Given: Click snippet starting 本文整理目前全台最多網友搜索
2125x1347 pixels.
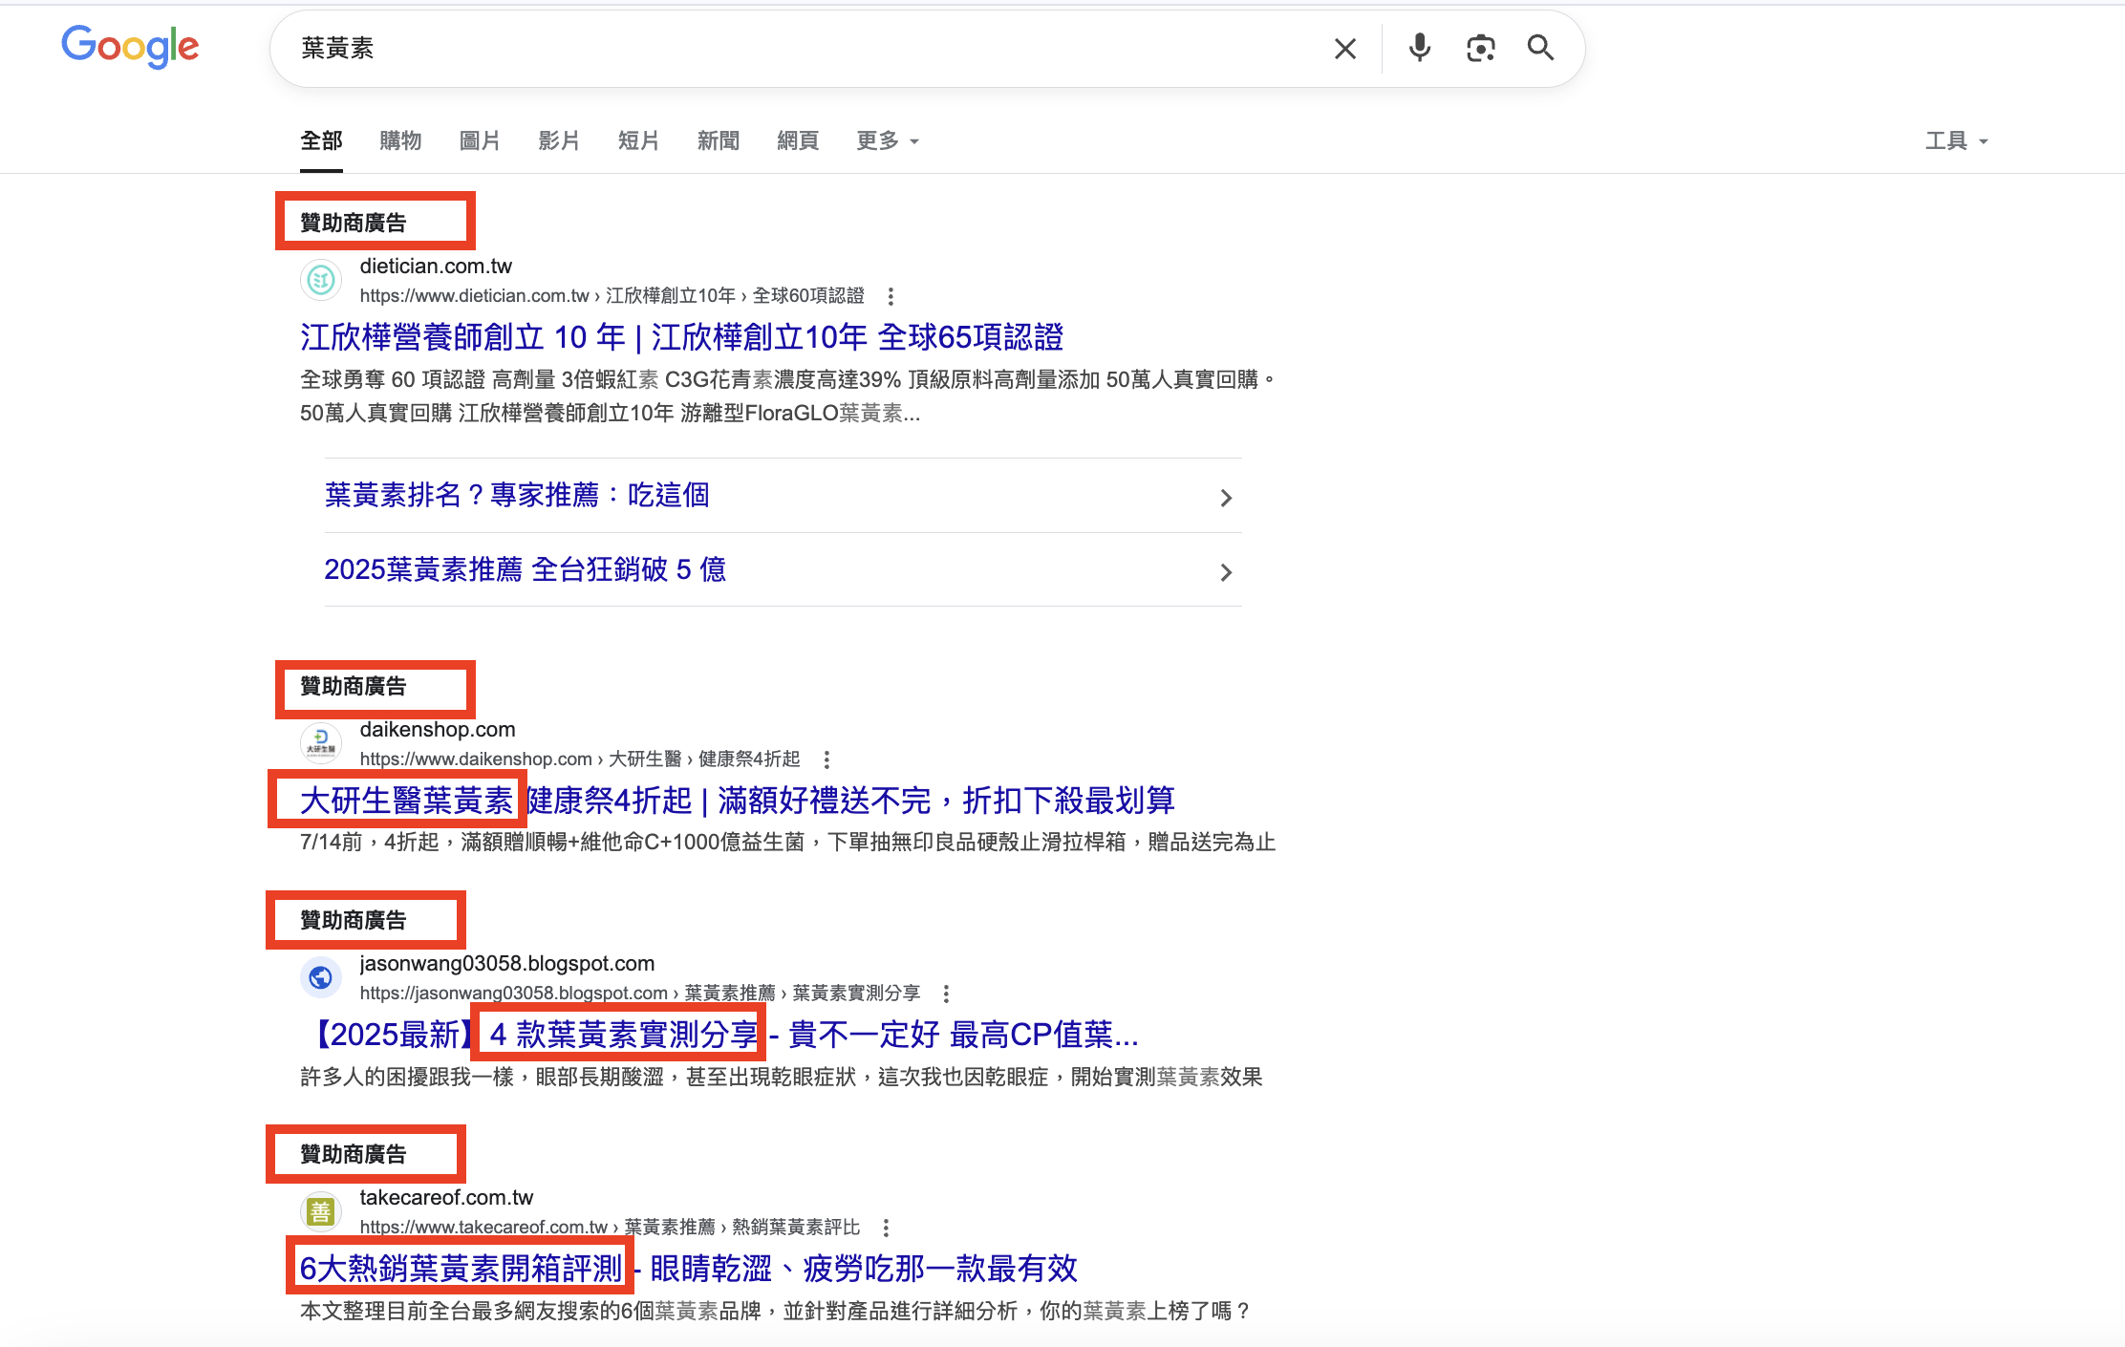Looking at the screenshot, I should point(776,1311).
